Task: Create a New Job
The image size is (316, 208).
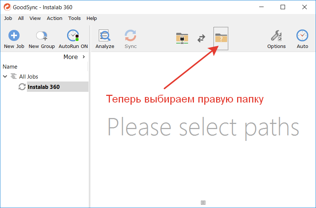Action: pos(14,39)
